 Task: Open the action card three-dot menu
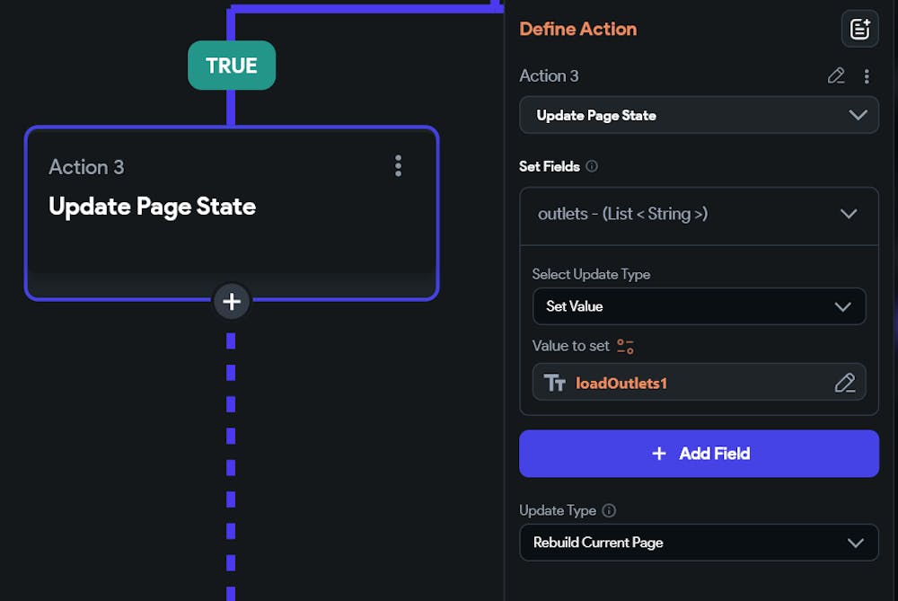tap(398, 165)
